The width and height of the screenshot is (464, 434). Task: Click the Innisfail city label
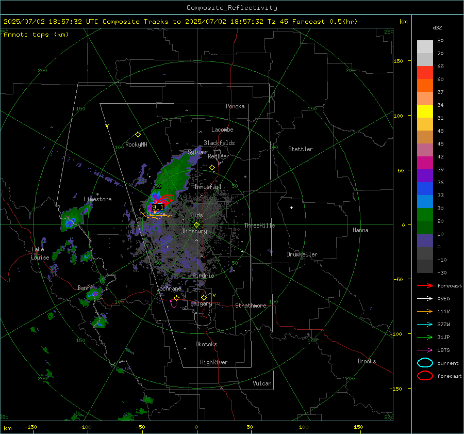tap(208, 187)
